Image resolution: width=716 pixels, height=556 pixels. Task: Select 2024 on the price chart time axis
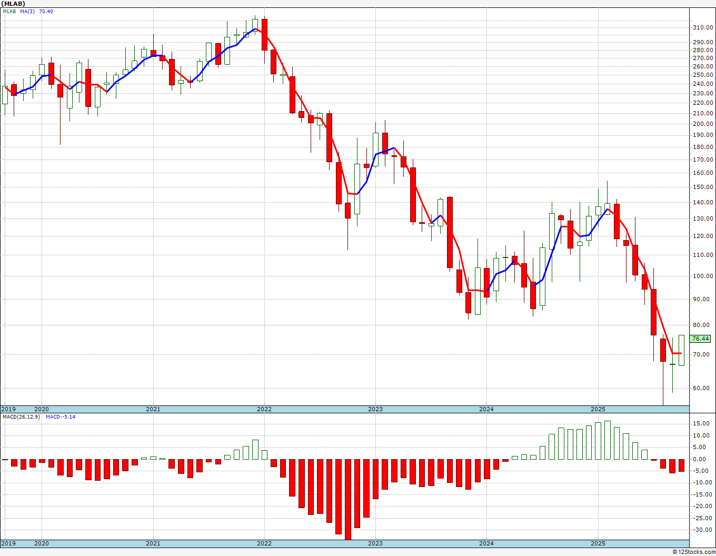(x=486, y=409)
